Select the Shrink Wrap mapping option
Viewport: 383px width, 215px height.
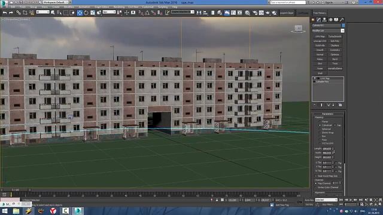click(x=320, y=133)
